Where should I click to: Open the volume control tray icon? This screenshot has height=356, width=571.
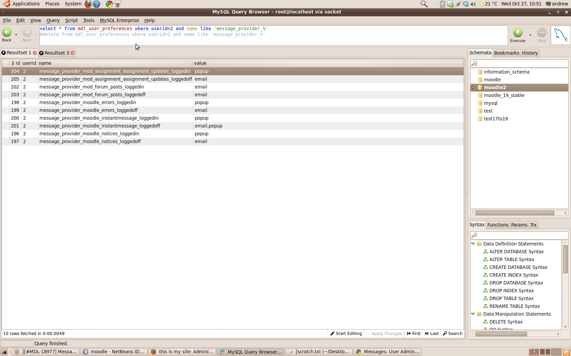pos(473,4)
